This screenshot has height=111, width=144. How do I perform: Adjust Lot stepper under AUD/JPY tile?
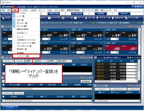point(117,39)
